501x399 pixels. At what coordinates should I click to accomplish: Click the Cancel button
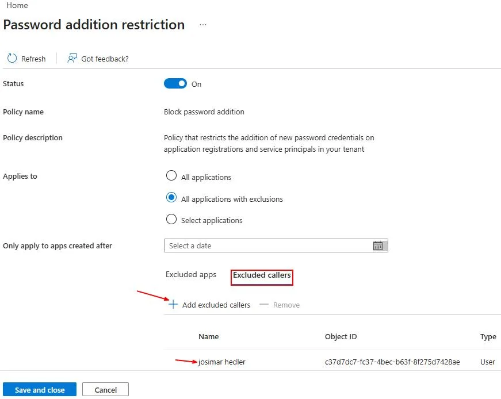point(105,389)
